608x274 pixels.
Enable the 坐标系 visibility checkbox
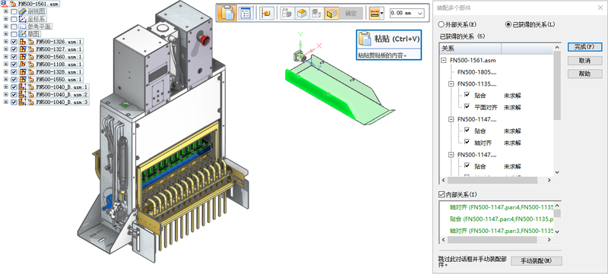(14, 19)
